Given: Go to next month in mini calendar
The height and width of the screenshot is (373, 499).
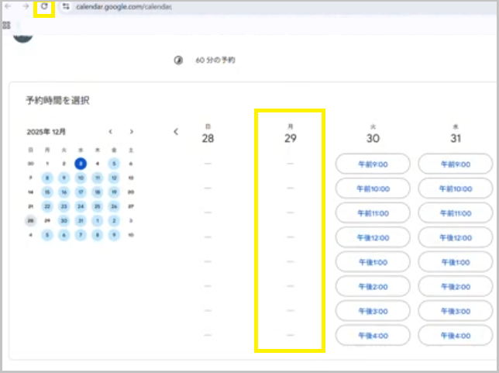Looking at the screenshot, I should point(132,132).
